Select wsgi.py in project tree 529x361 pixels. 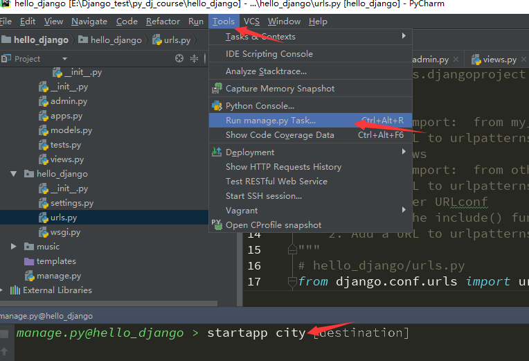(x=65, y=232)
